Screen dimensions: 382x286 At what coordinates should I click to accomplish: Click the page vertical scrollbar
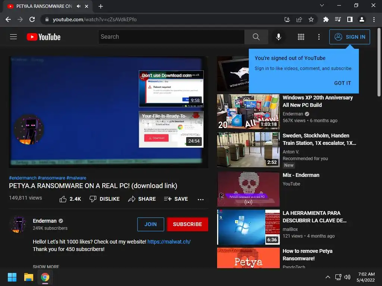tap(379, 62)
